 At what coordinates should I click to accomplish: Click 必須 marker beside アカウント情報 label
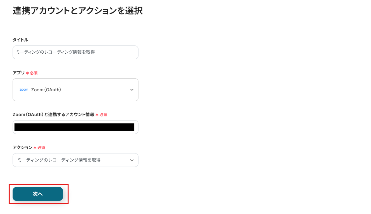(x=104, y=115)
